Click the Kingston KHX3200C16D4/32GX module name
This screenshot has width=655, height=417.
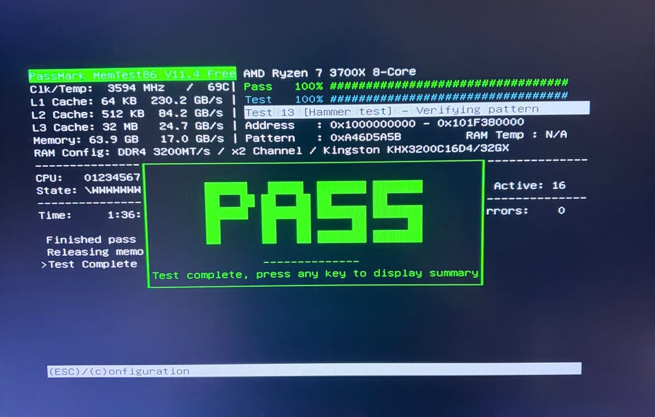pos(416,149)
